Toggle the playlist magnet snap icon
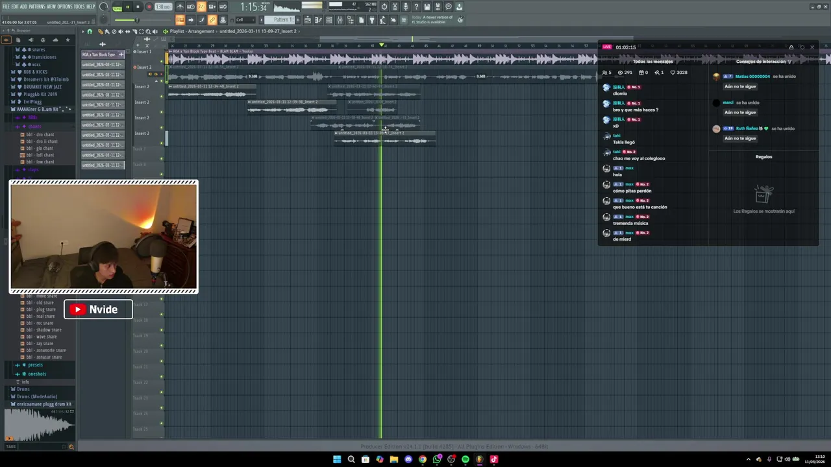Viewport: 831px width, 467px height. [90, 31]
